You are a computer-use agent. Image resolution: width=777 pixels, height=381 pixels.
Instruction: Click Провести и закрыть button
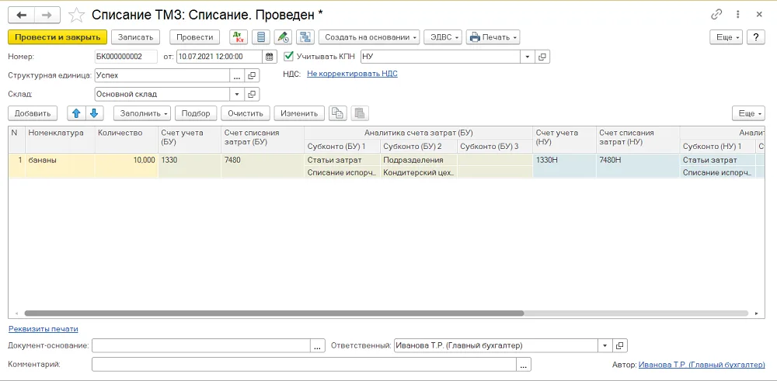(x=57, y=37)
